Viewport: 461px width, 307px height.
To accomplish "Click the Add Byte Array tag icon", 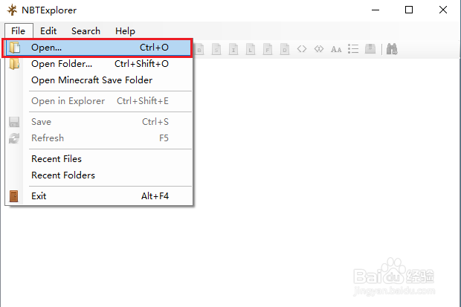I will (x=302, y=49).
